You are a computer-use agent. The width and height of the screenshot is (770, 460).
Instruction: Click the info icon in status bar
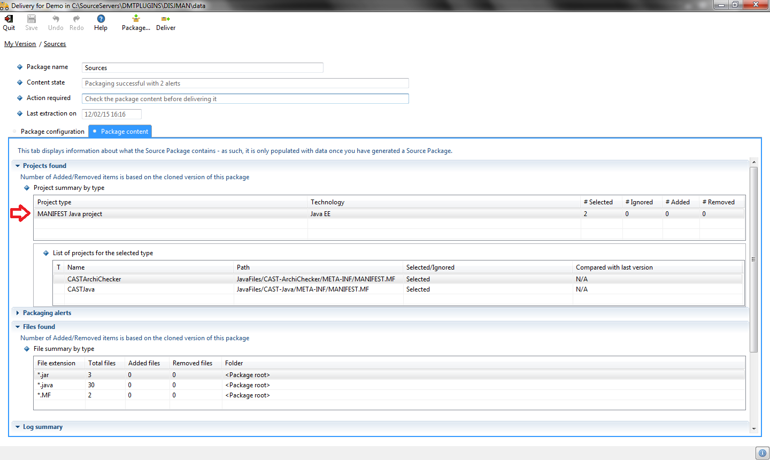762,453
